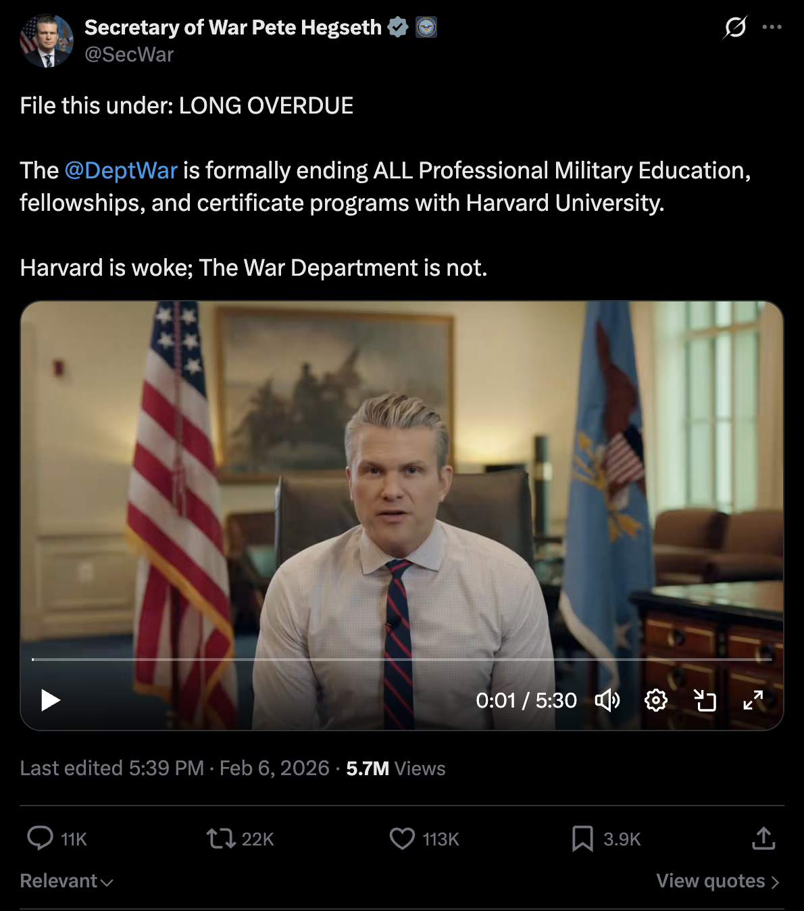
Task: Repost this post via retweet icon
Action: click(220, 839)
